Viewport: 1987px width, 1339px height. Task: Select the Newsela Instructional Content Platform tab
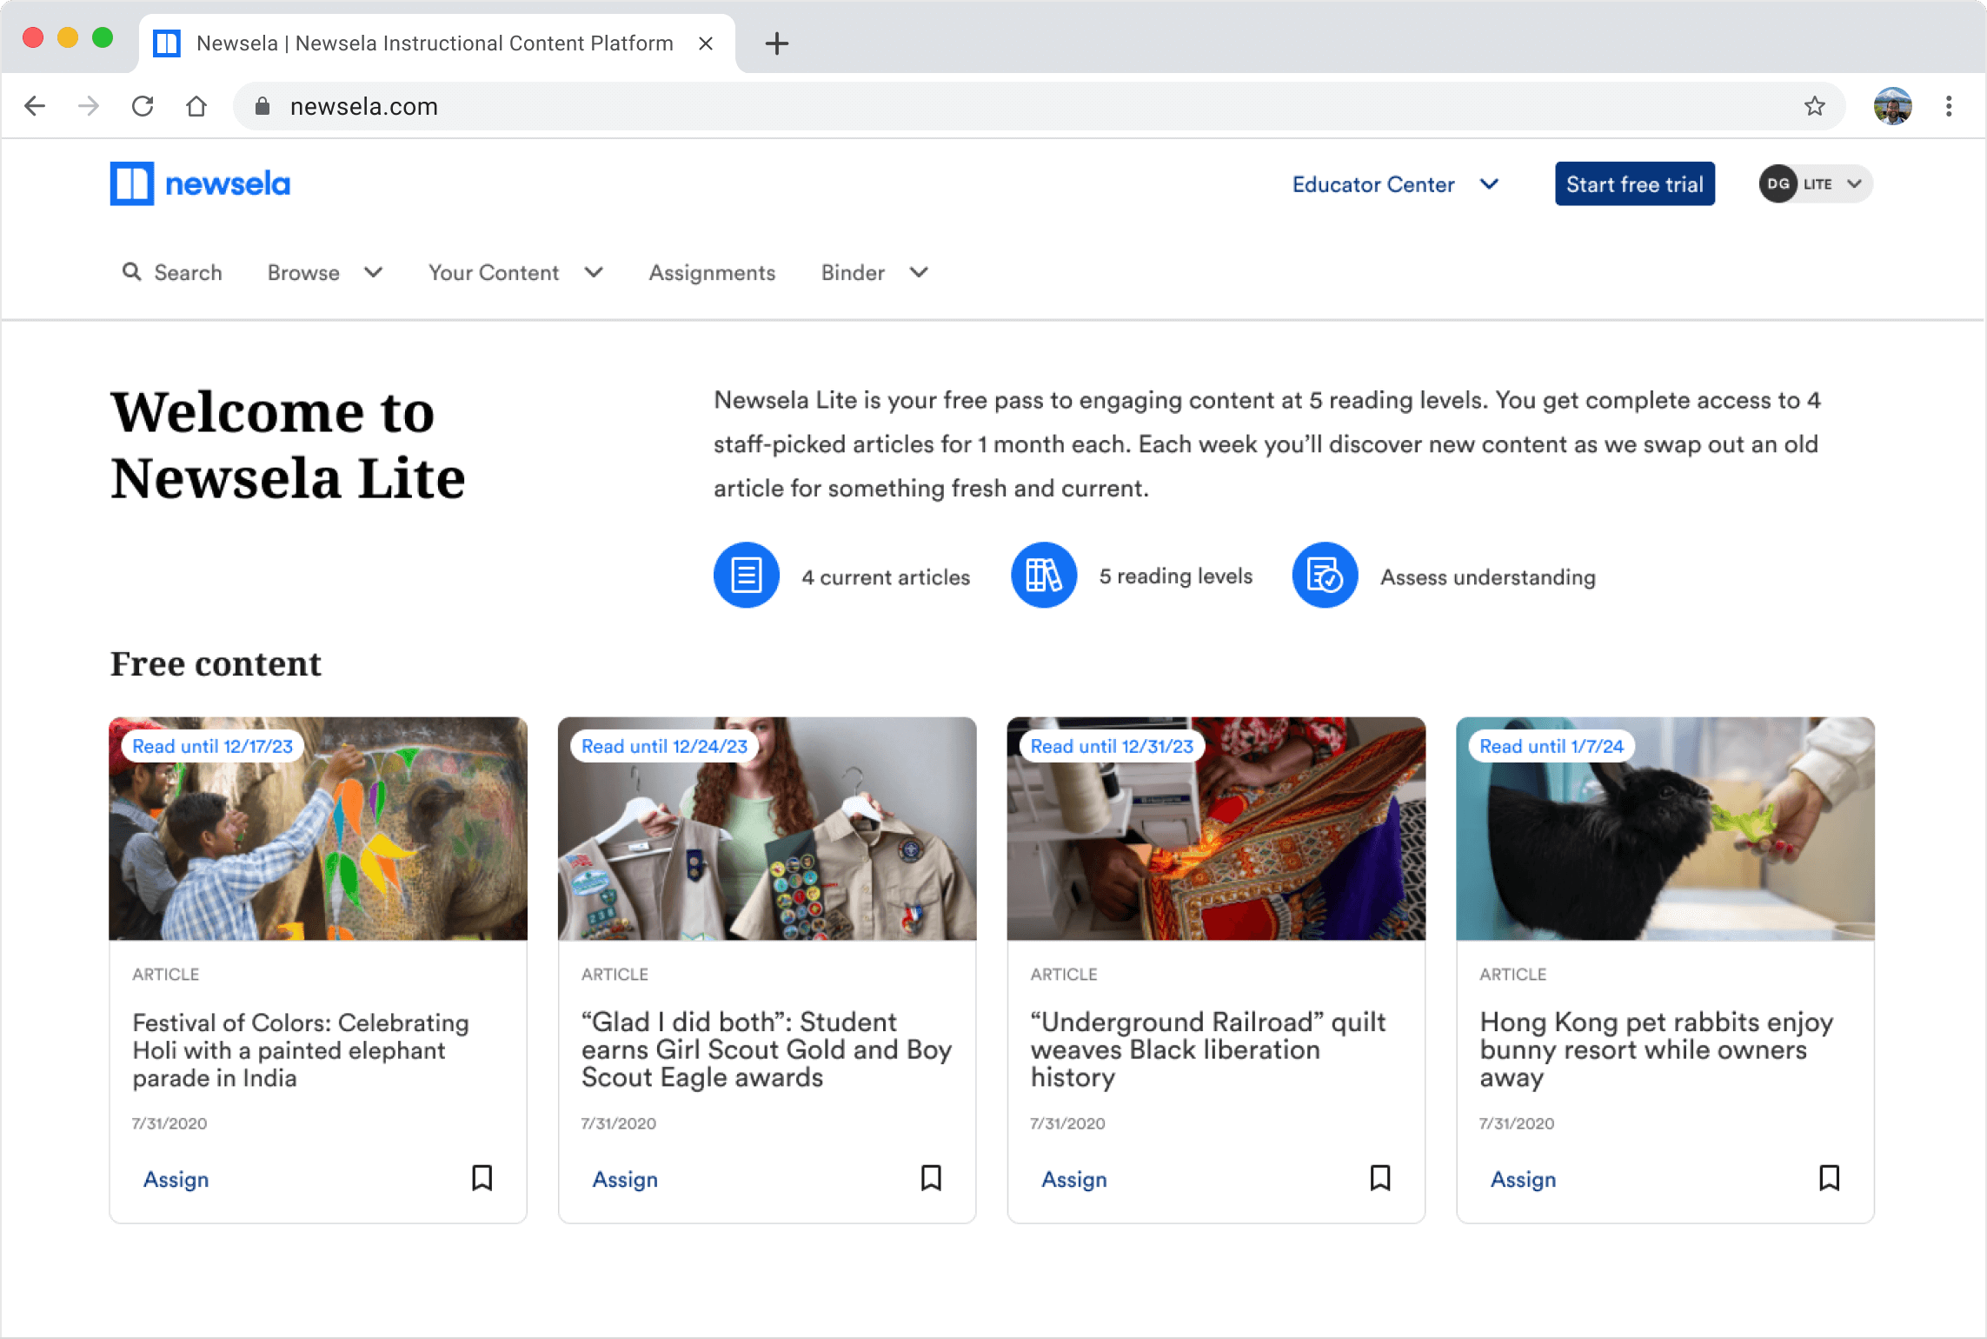pyautogui.click(x=435, y=43)
